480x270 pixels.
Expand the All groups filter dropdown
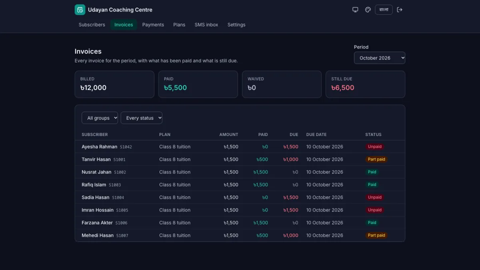100,118
